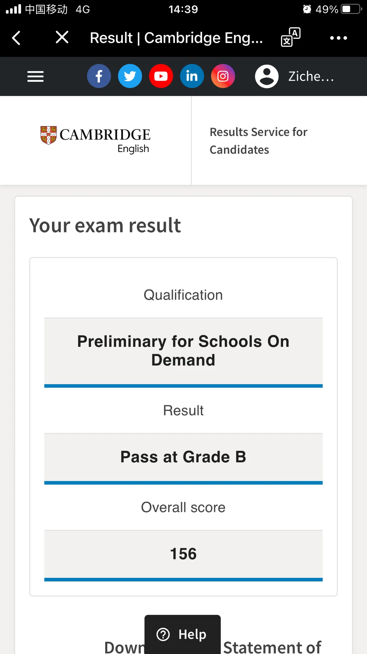Tap the Download Statement of Results link
367x654 pixels.
point(272,647)
